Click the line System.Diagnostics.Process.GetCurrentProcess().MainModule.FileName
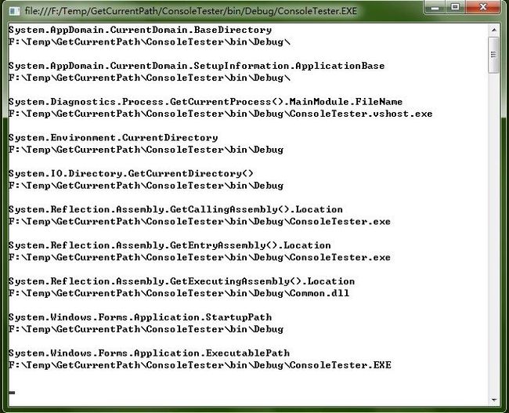The height and width of the screenshot is (413, 509). click(x=205, y=102)
